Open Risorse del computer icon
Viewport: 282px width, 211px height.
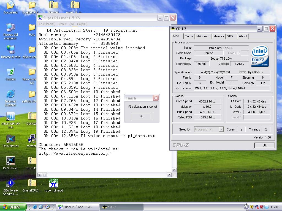coord(10,31)
